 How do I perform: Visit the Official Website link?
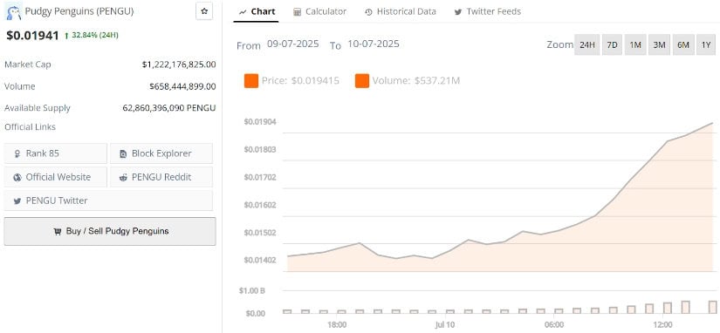point(56,177)
